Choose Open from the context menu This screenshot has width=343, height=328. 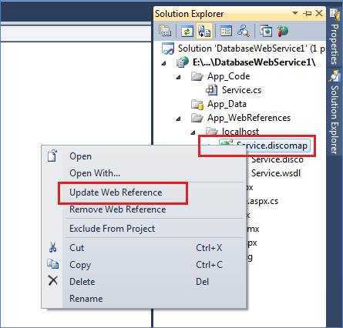80,156
